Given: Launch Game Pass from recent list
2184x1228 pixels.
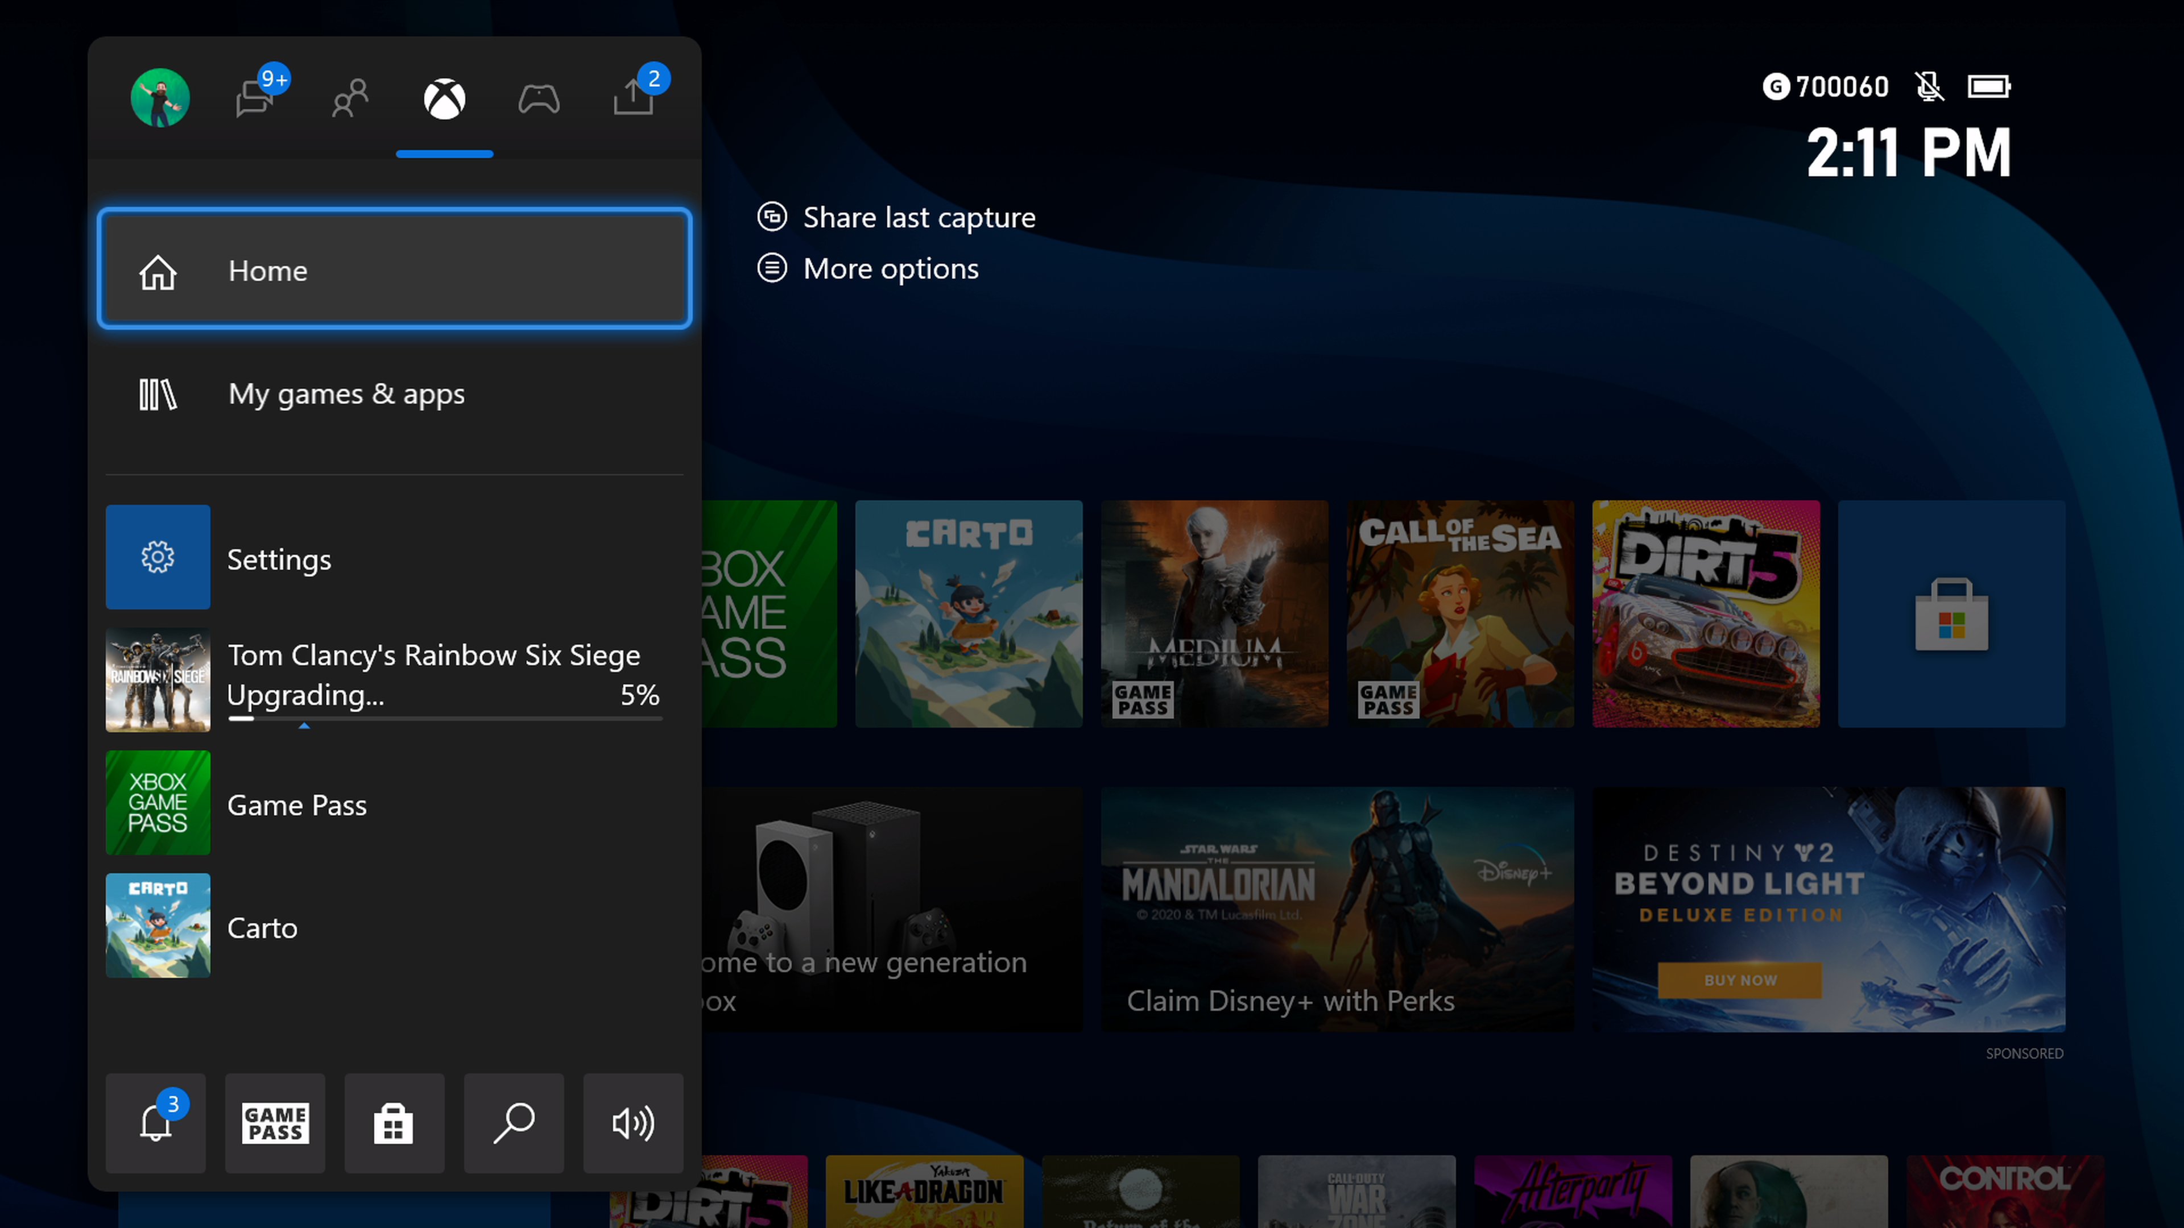Looking at the screenshot, I should (395, 803).
